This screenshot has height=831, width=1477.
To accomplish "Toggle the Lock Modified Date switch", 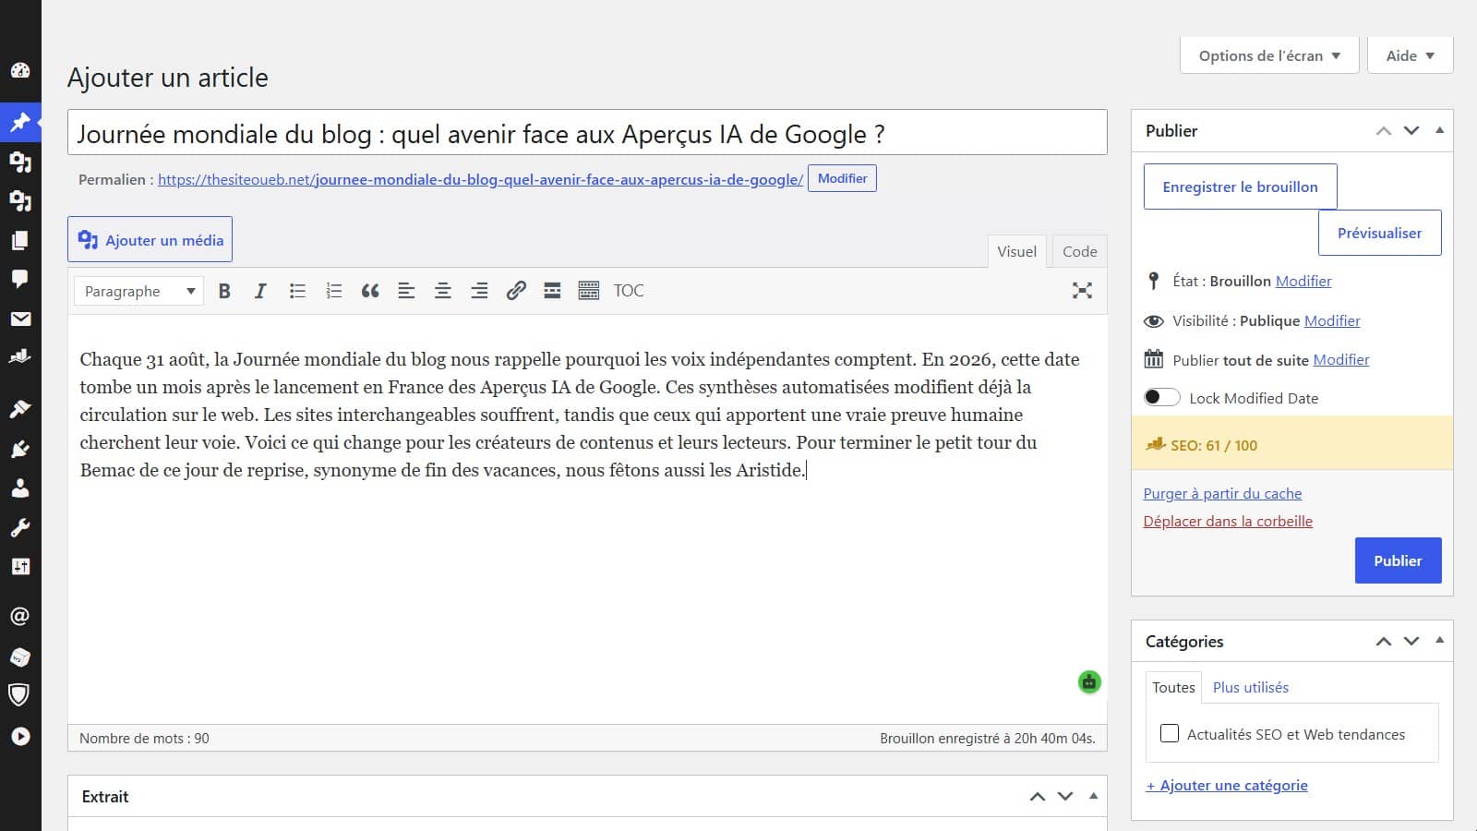I will tap(1161, 397).
